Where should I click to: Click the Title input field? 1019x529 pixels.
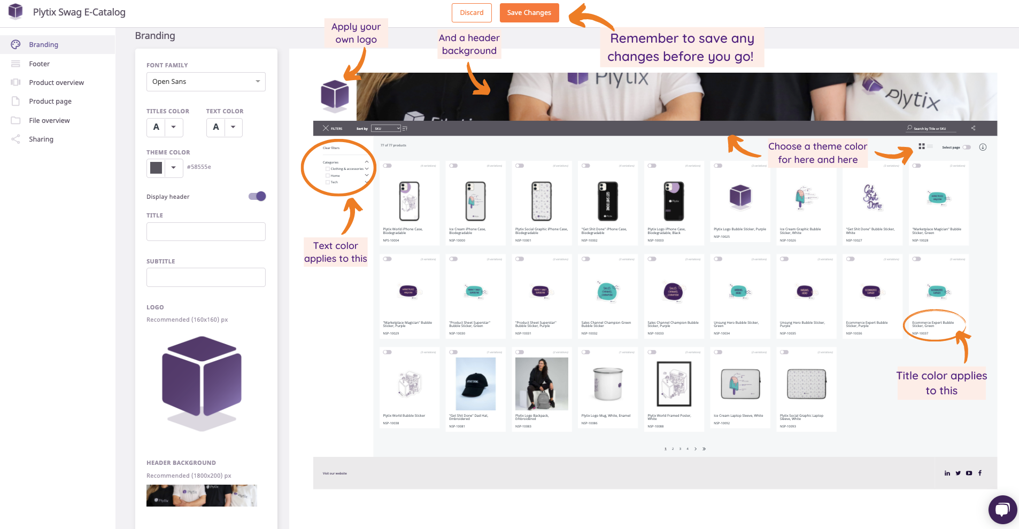pos(206,231)
